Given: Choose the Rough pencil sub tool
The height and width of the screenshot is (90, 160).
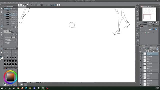Looking at the screenshot, I should 10,23.
